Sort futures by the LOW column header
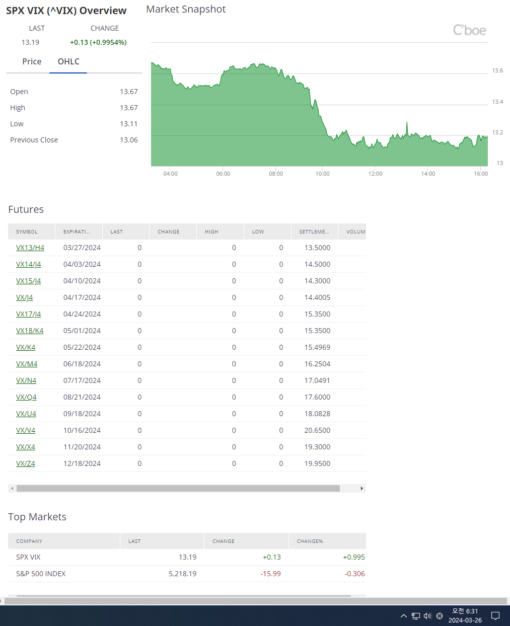The image size is (510, 626). point(268,231)
